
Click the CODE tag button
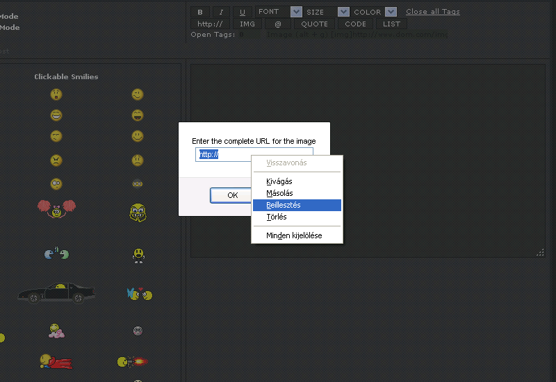(355, 24)
